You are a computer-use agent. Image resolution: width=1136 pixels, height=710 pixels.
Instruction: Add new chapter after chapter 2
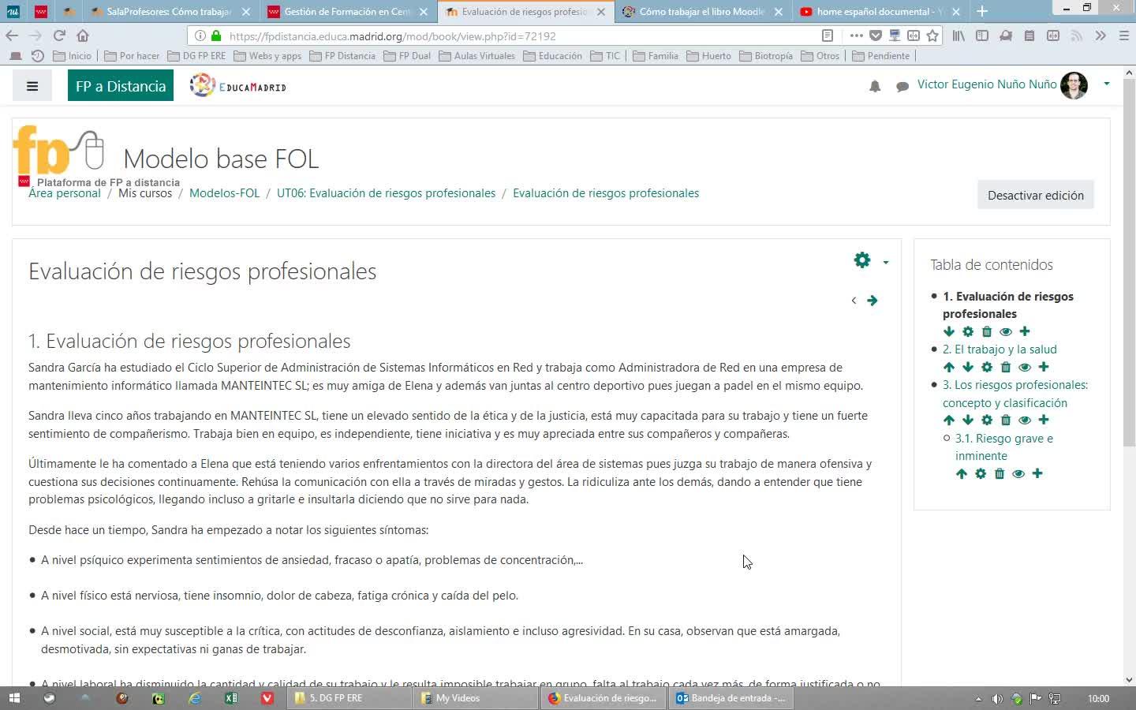click(1044, 367)
